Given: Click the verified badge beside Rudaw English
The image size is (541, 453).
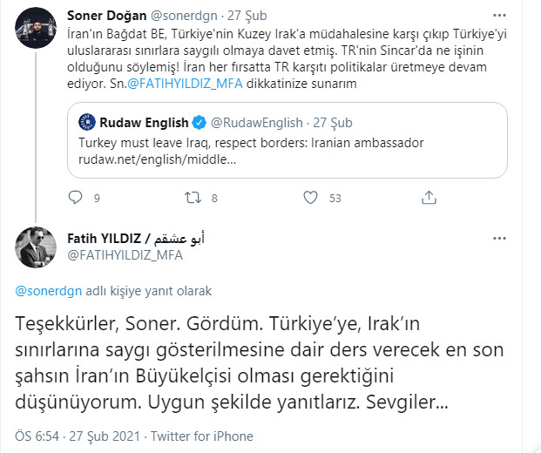Looking at the screenshot, I should coord(199,123).
